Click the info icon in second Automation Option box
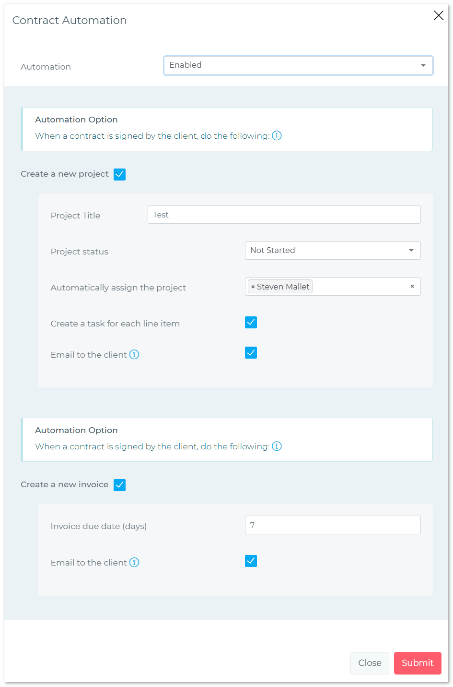Viewport: 453px width, 687px height. (x=277, y=446)
